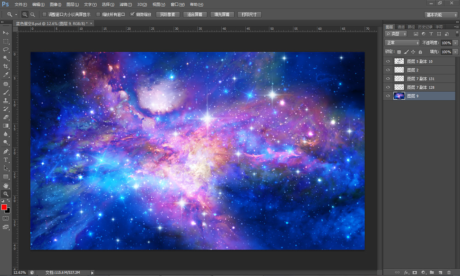Select the Path Selection tool
This screenshot has width=460, height=276.
pyautogui.click(x=6, y=168)
